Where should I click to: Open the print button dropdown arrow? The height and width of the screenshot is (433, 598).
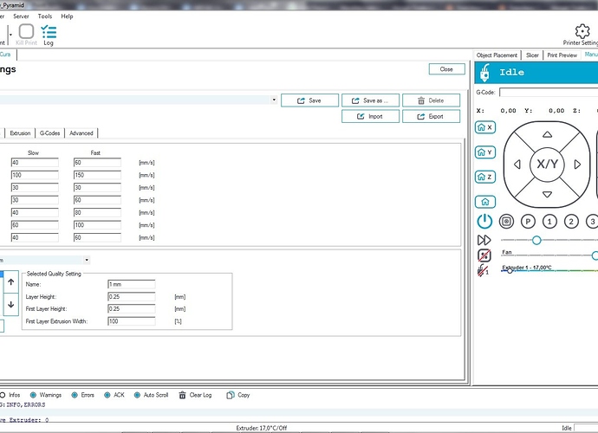coord(10,35)
